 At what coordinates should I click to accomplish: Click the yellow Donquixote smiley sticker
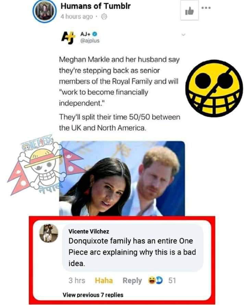tap(214, 88)
